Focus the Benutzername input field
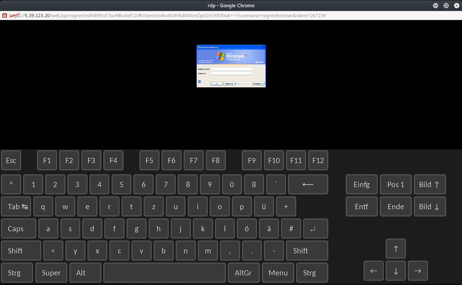The width and height of the screenshot is (462, 285). tap(231, 69)
